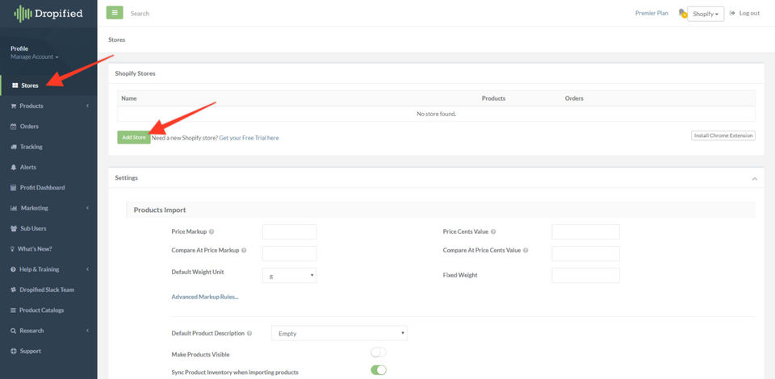The image size is (775, 379).
Task: Open the Shopify platform dropdown
Action: [x=706, y=14]
